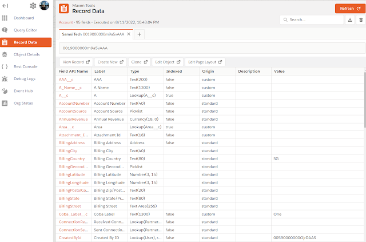Open AAA__c field link
366x242 pixels.
click(x=66, y=80)
